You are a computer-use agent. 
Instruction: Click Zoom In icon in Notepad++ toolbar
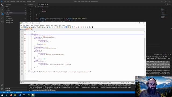coord(52,27)
